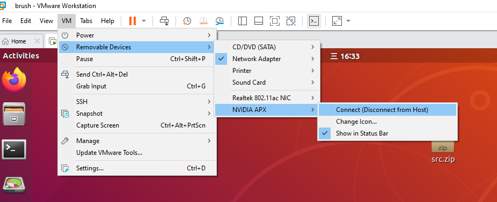This screenshot has height=202, width=497.
Task: Click the orange Pause VM toolbar icon
Action: (x=133, y=21)
